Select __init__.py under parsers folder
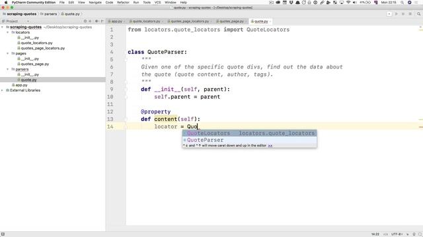The width and height of the screenshot is (423, 237). (30, 74)
